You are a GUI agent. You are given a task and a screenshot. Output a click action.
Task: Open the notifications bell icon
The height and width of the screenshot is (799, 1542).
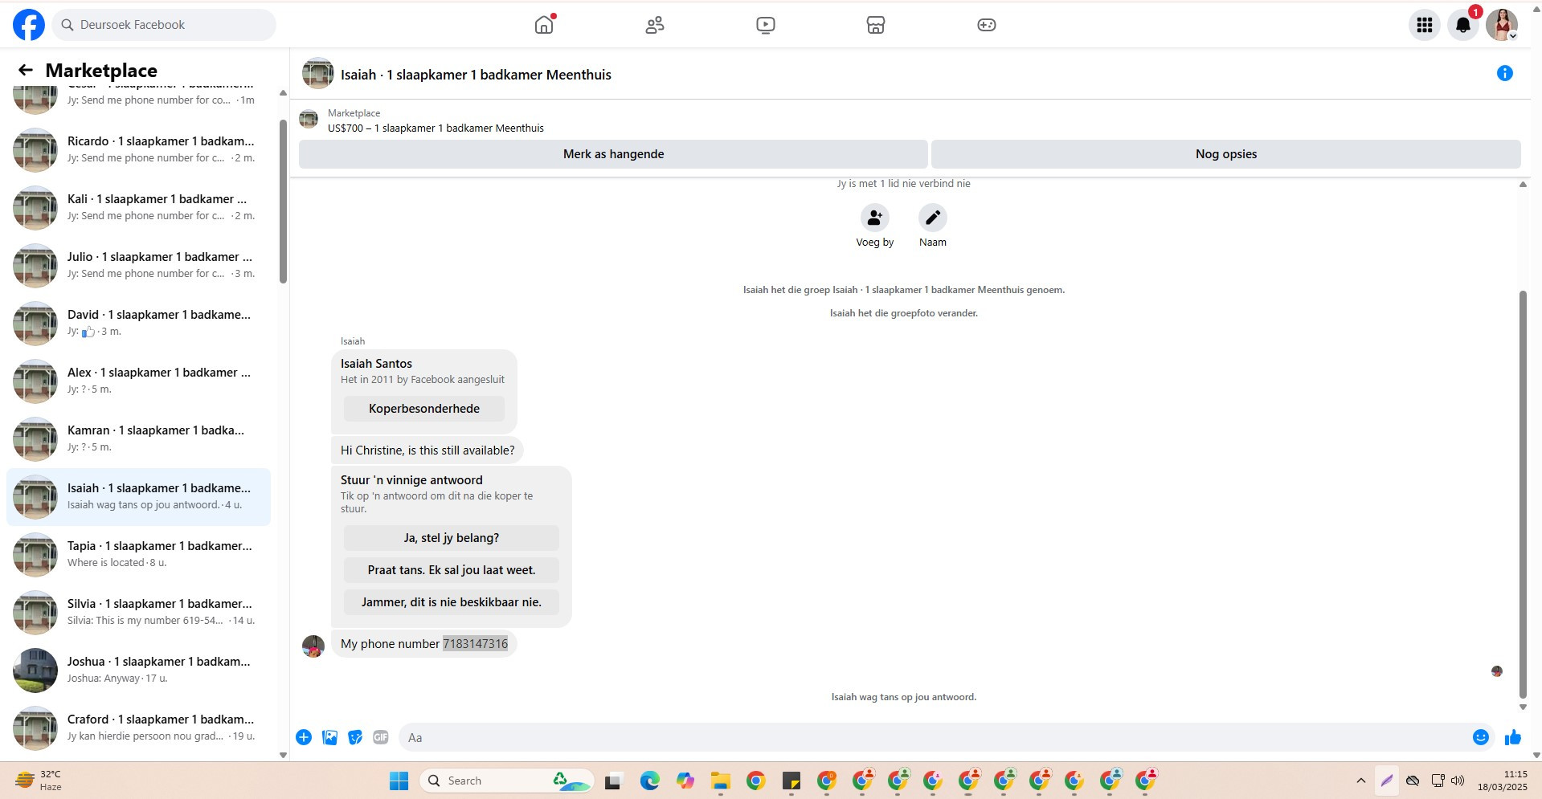(x=1463, y=25)
